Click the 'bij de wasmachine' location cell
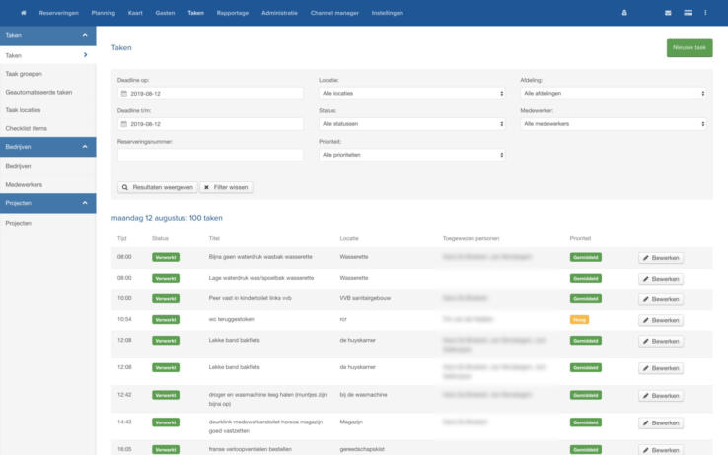 363,395
